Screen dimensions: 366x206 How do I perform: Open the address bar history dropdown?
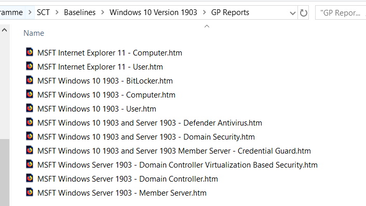pos(292,13)
